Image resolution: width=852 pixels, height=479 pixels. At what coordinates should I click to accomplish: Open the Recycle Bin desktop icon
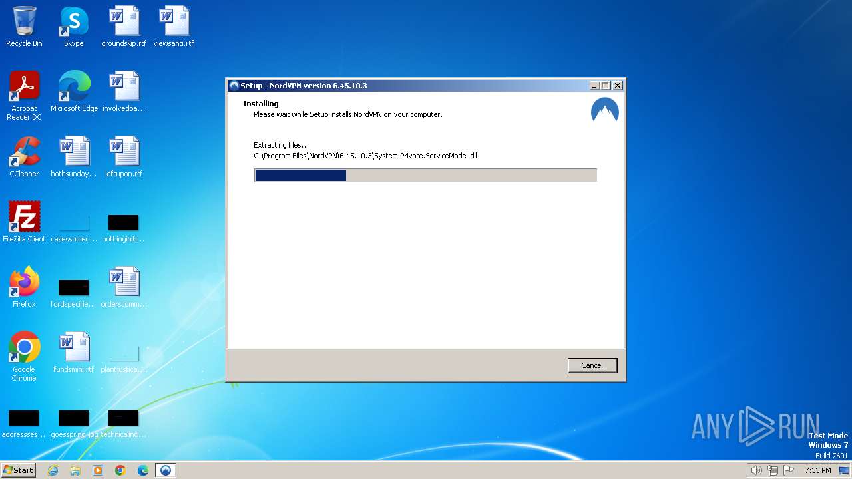24,27
